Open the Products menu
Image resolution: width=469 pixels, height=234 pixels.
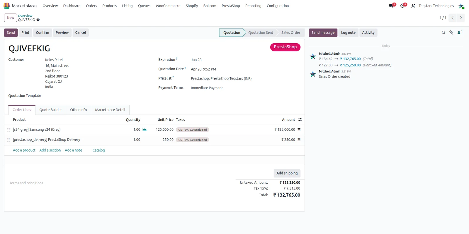(109, 6)
